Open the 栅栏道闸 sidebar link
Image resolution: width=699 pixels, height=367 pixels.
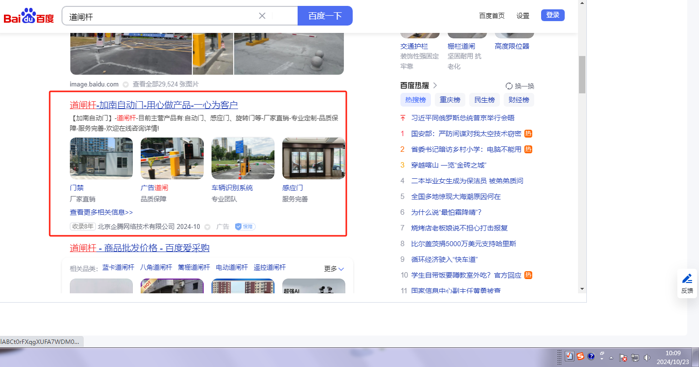pyautogui.click(x=461, y=46)
